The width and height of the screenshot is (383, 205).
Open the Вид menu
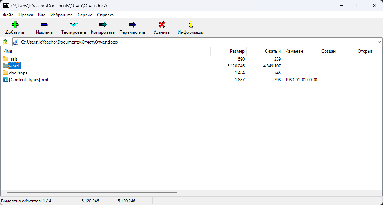click(x=42, y=15)
